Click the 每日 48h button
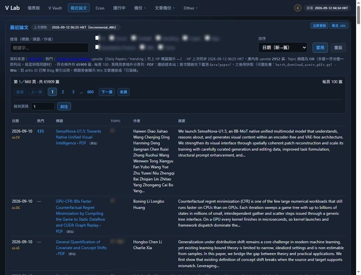This screenshot has width=361, height=275. coord(339,26)
